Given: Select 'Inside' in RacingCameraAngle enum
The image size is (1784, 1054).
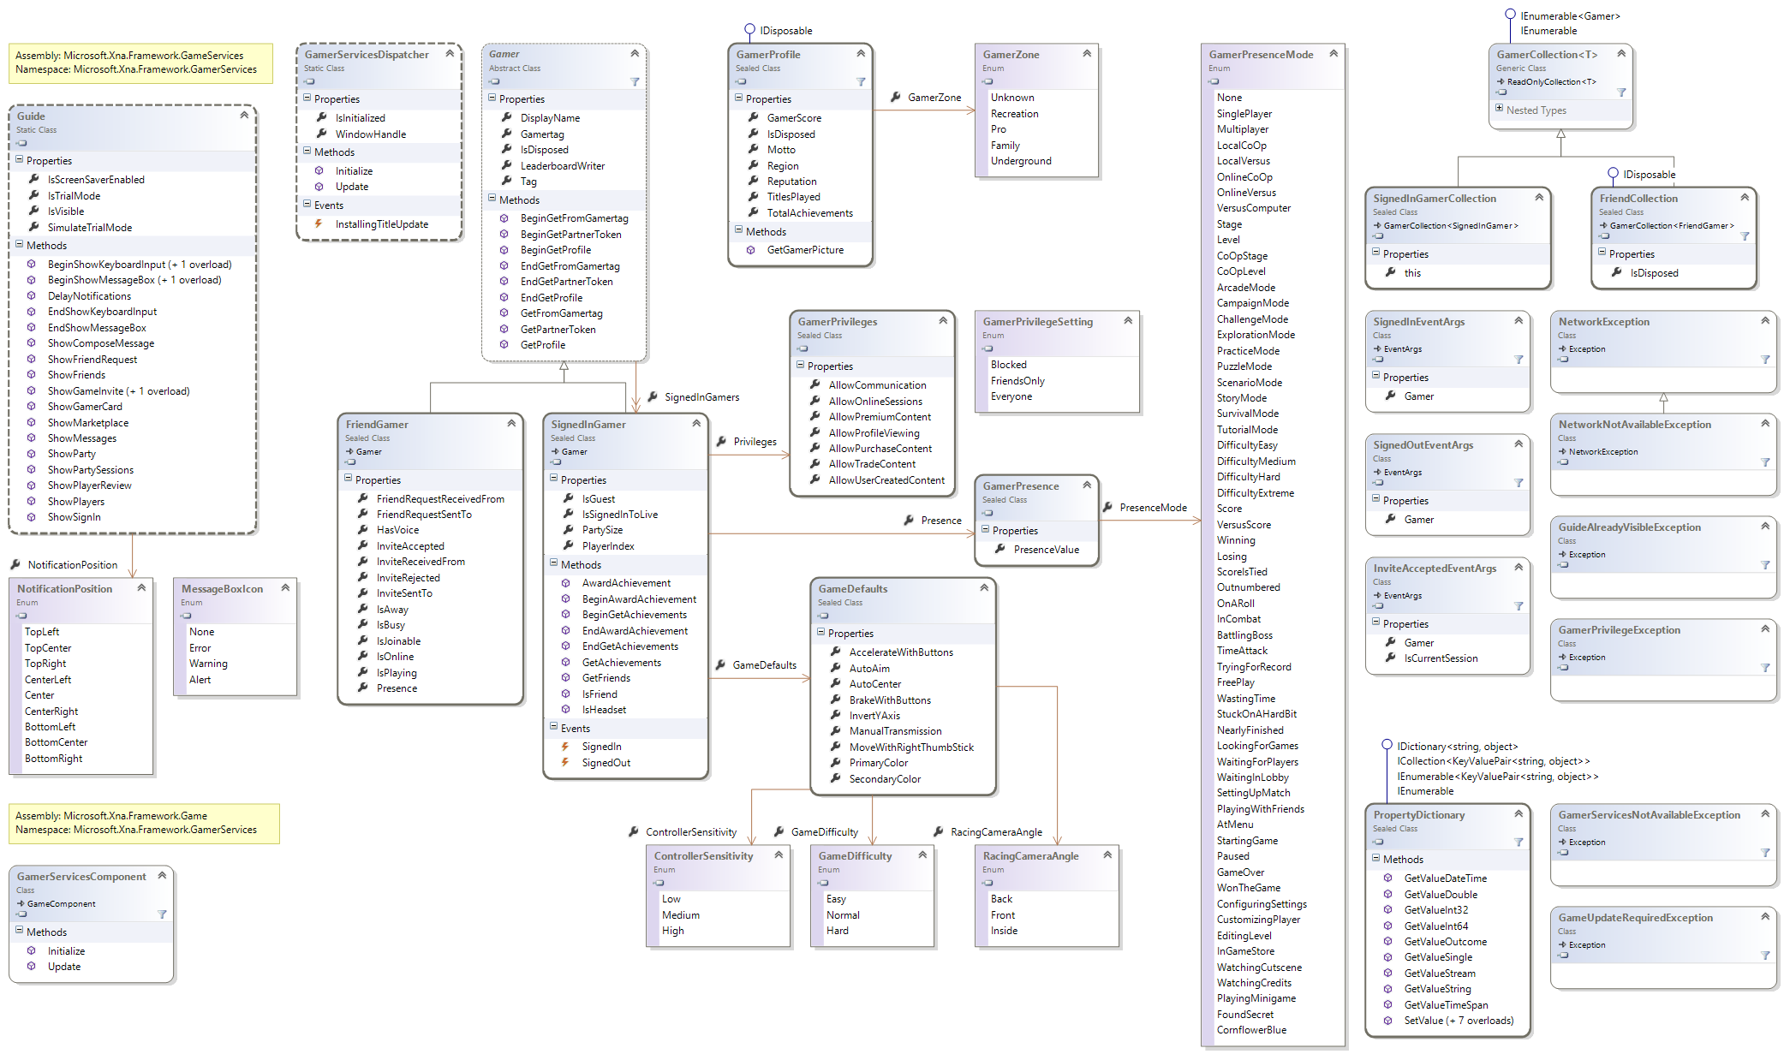Looking at the screenshot, I should click(1004, 931).
